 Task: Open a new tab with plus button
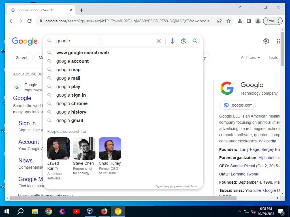[82, 10]
